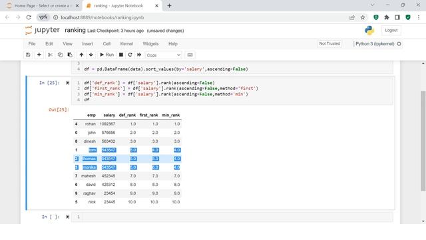Click the Not Trusted button
This screenshot has height=240, width=426.
click(329, 43)
